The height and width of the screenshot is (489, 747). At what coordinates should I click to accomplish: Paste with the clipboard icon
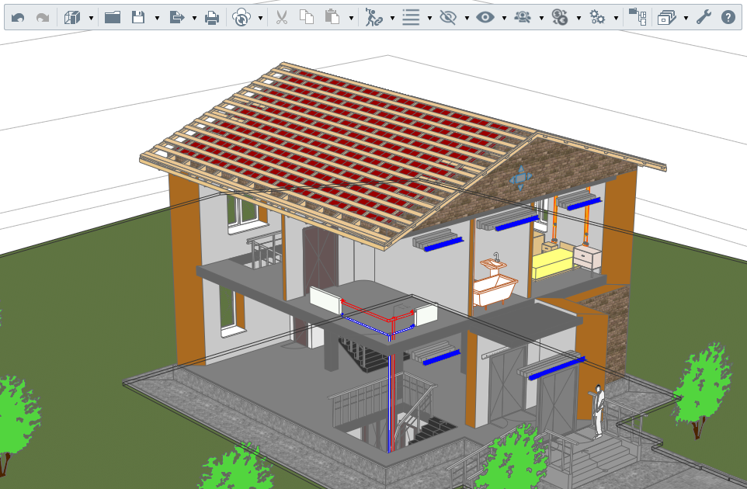click(332, 18)
